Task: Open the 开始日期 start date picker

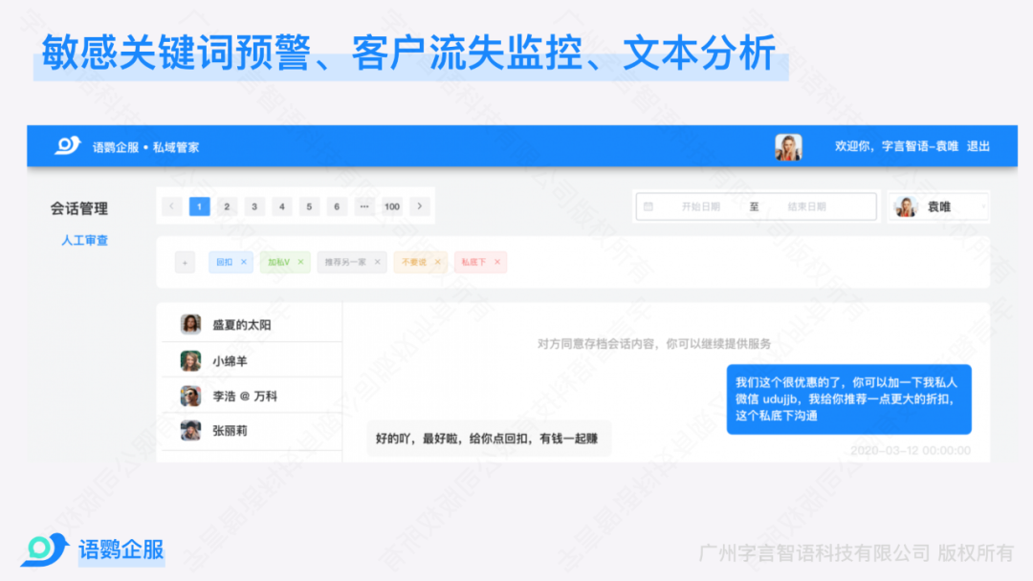Action: 700,206
